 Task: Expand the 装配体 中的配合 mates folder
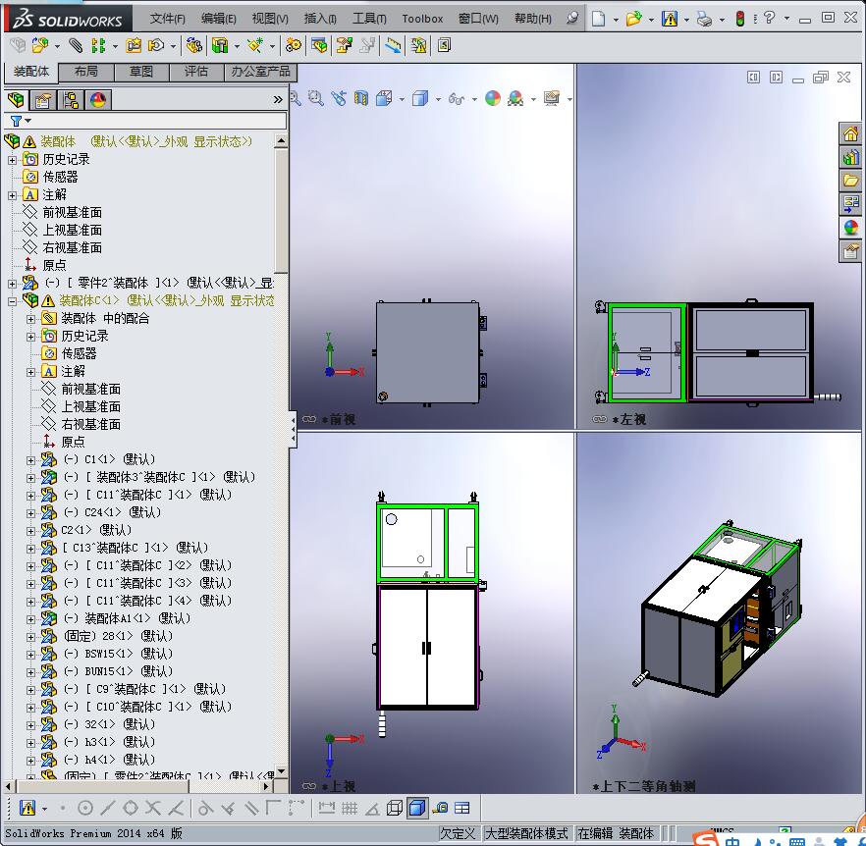coord(31,319)
